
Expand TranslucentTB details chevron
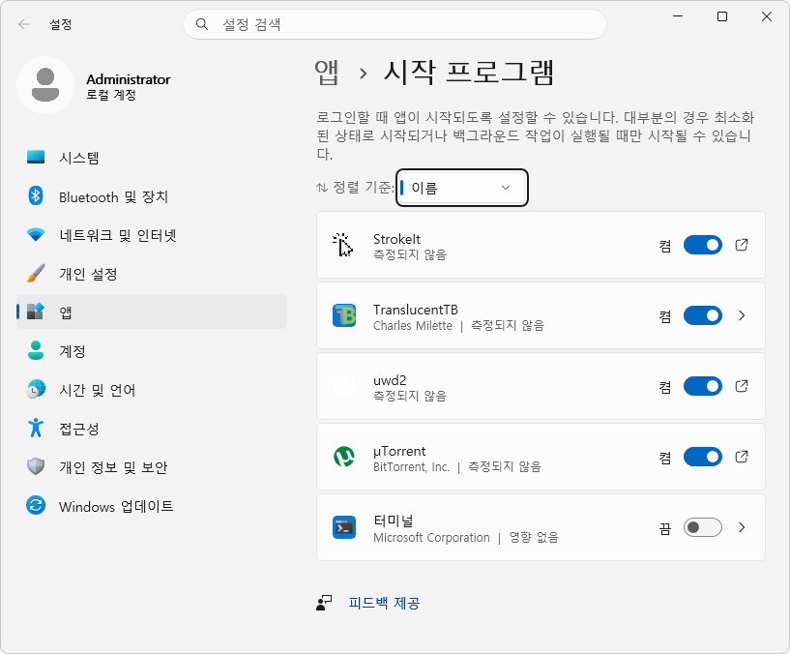click(742, 315)
